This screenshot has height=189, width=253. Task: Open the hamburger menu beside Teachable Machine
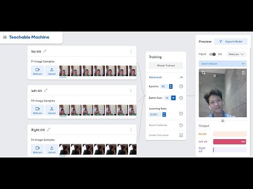tap(5, 37)
